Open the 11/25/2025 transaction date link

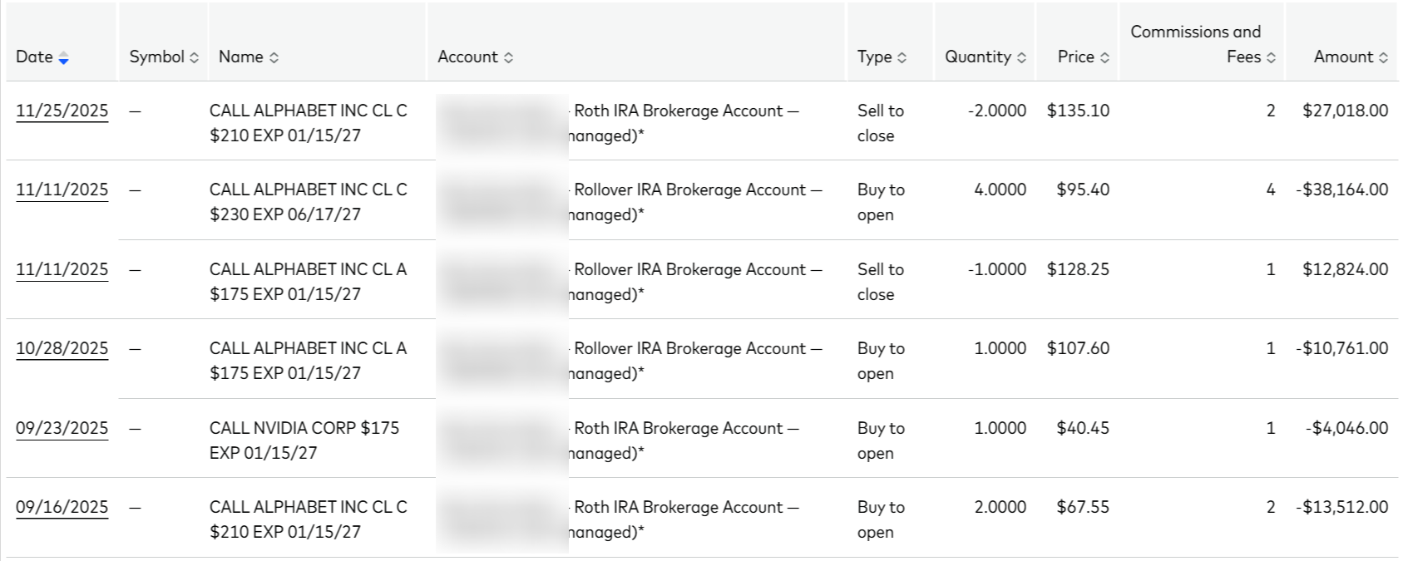point(62,111)
